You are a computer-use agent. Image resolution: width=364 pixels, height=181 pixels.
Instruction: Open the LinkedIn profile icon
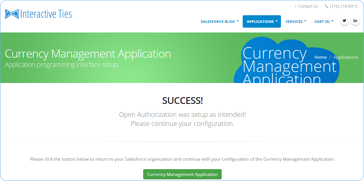pyautogui.click(x=355, y=21)
